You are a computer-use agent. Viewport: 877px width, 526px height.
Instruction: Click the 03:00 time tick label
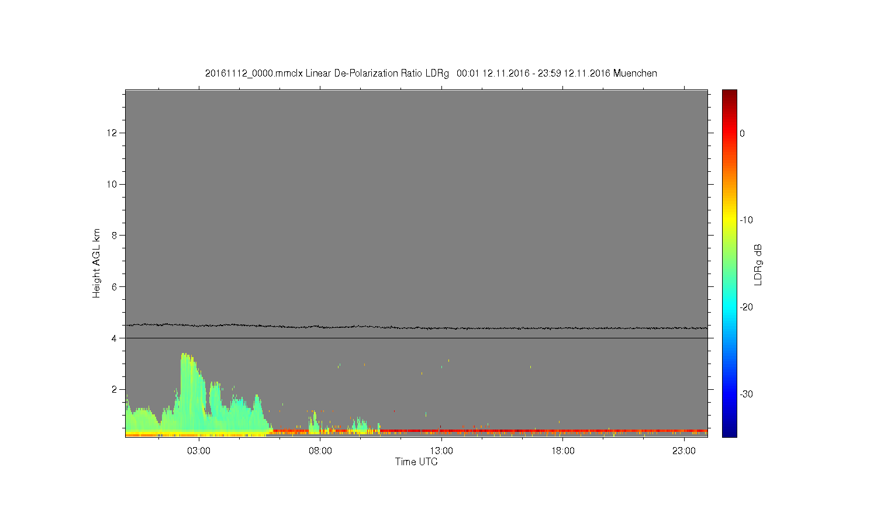pos(199,451)
